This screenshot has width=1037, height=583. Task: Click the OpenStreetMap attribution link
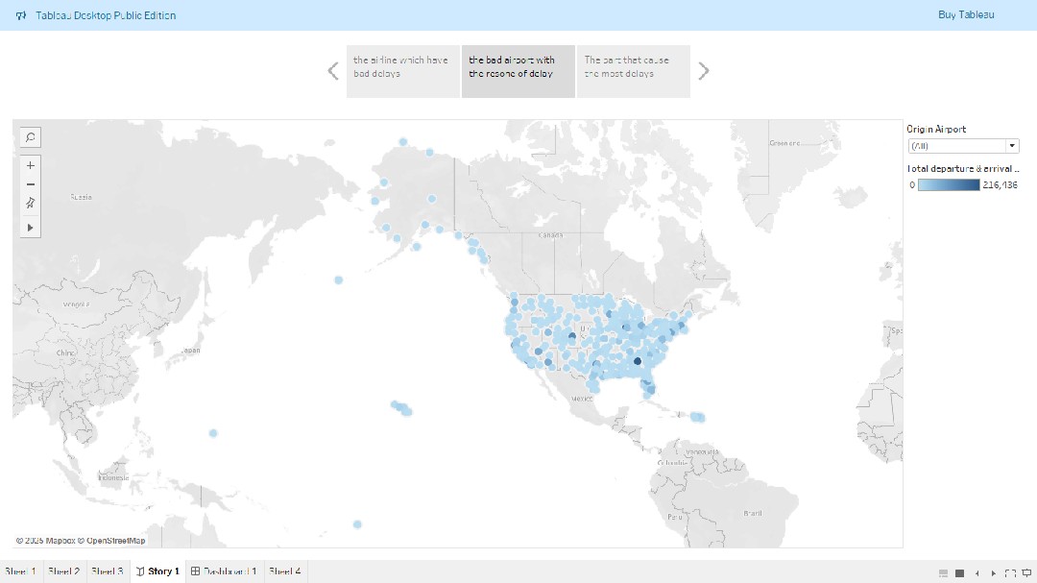tap(115, 541)
